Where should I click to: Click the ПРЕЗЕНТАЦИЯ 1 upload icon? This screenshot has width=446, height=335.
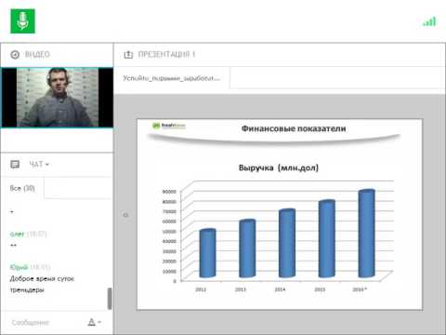coord(128,55)
